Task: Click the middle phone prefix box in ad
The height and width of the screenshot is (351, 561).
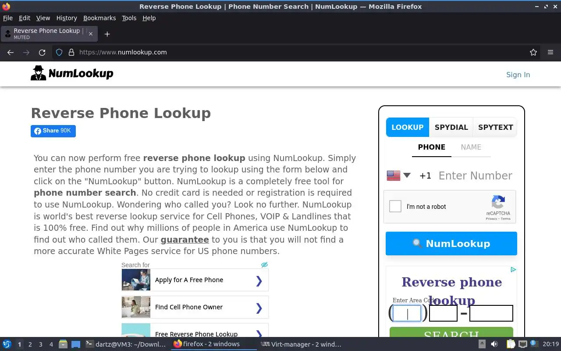Action: click(x=443, y=313)
